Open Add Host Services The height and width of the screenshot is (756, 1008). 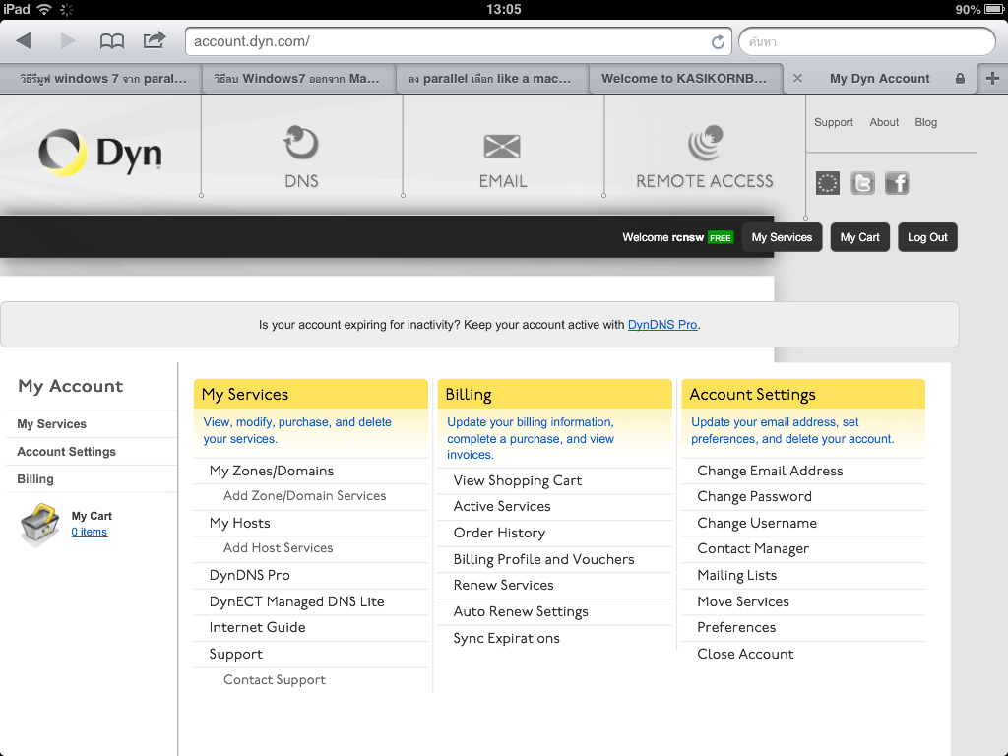pos(278,547)
